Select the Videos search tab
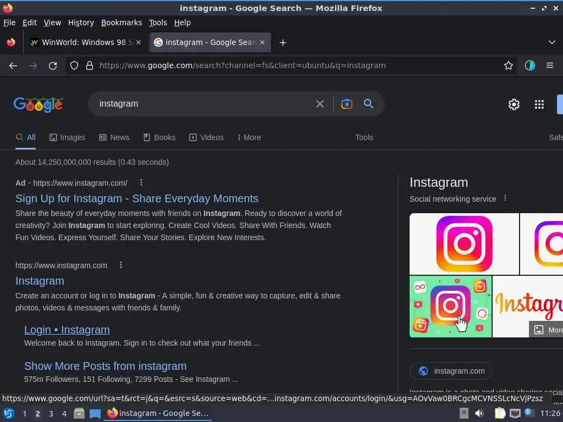This screenshot has height=422, width=563. (x=207, y=137)
